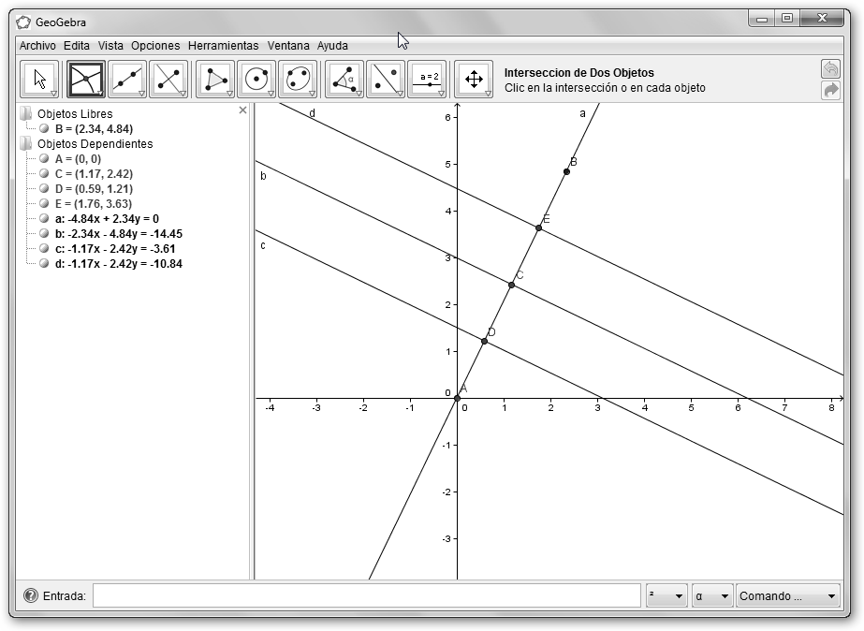Open the Opciones menu
The image size is (864, 631).
click(x=155, y=45)
